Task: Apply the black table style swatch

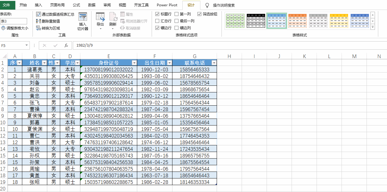Action: tap(256, 21)
